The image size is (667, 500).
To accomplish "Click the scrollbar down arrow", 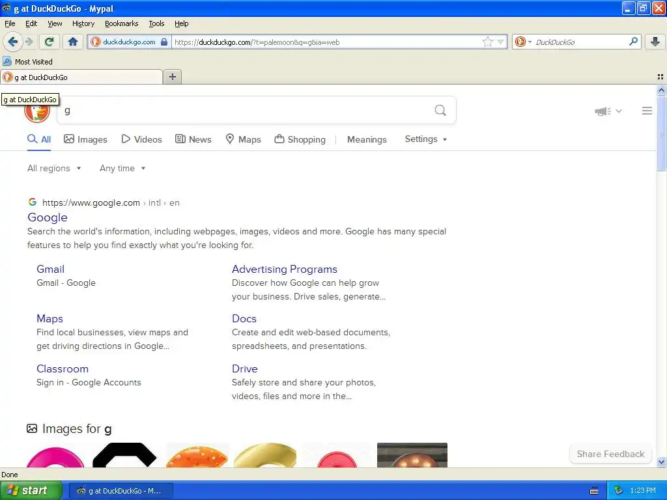I will pos(661,462).
